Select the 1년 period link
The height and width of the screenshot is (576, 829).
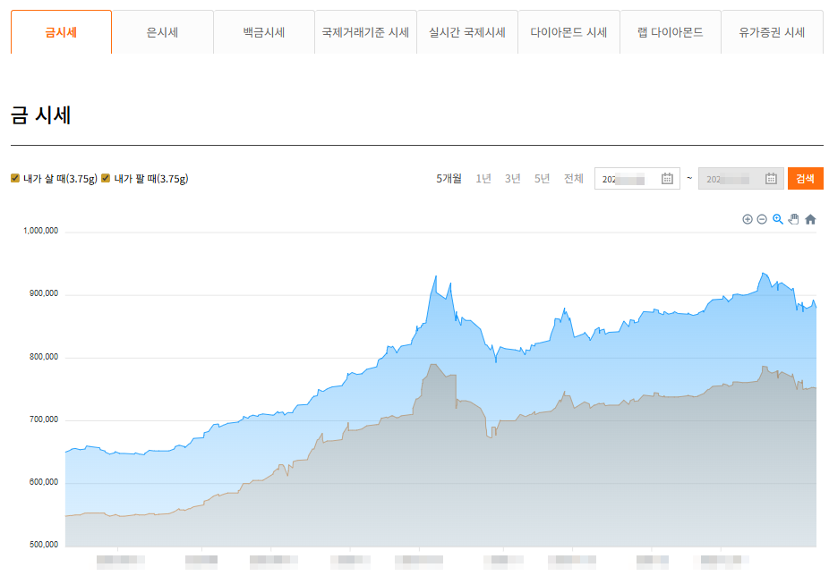(x=483, y=178)
